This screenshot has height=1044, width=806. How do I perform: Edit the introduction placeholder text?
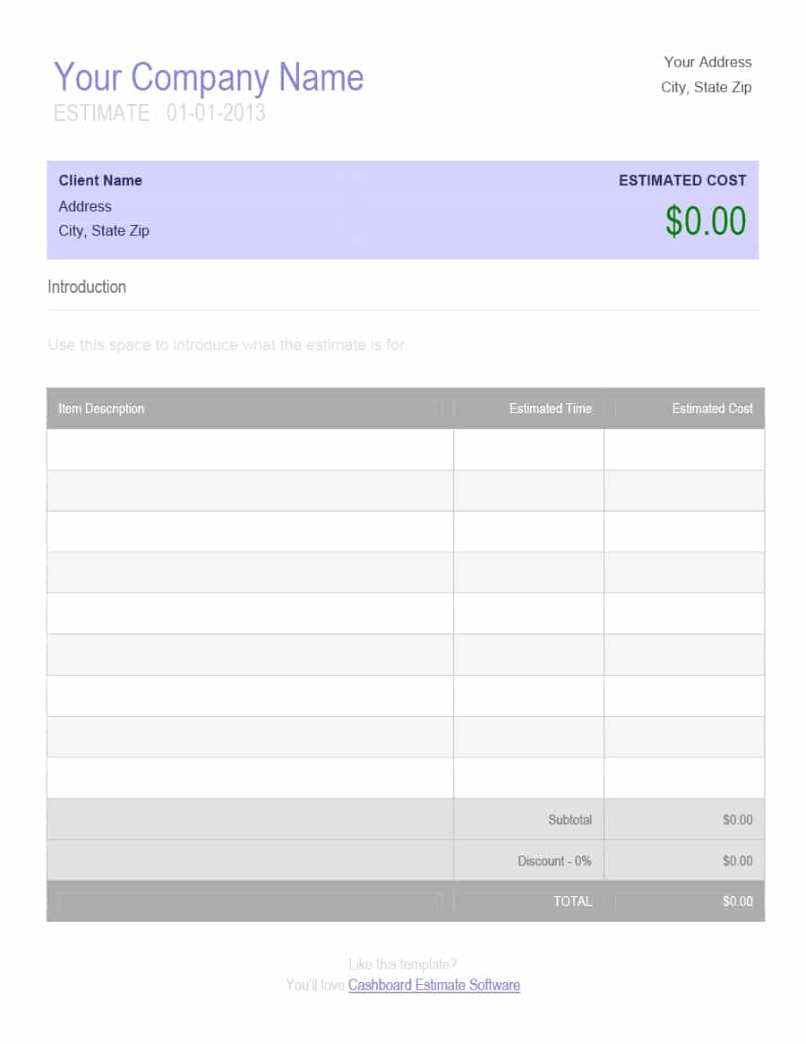227,345
